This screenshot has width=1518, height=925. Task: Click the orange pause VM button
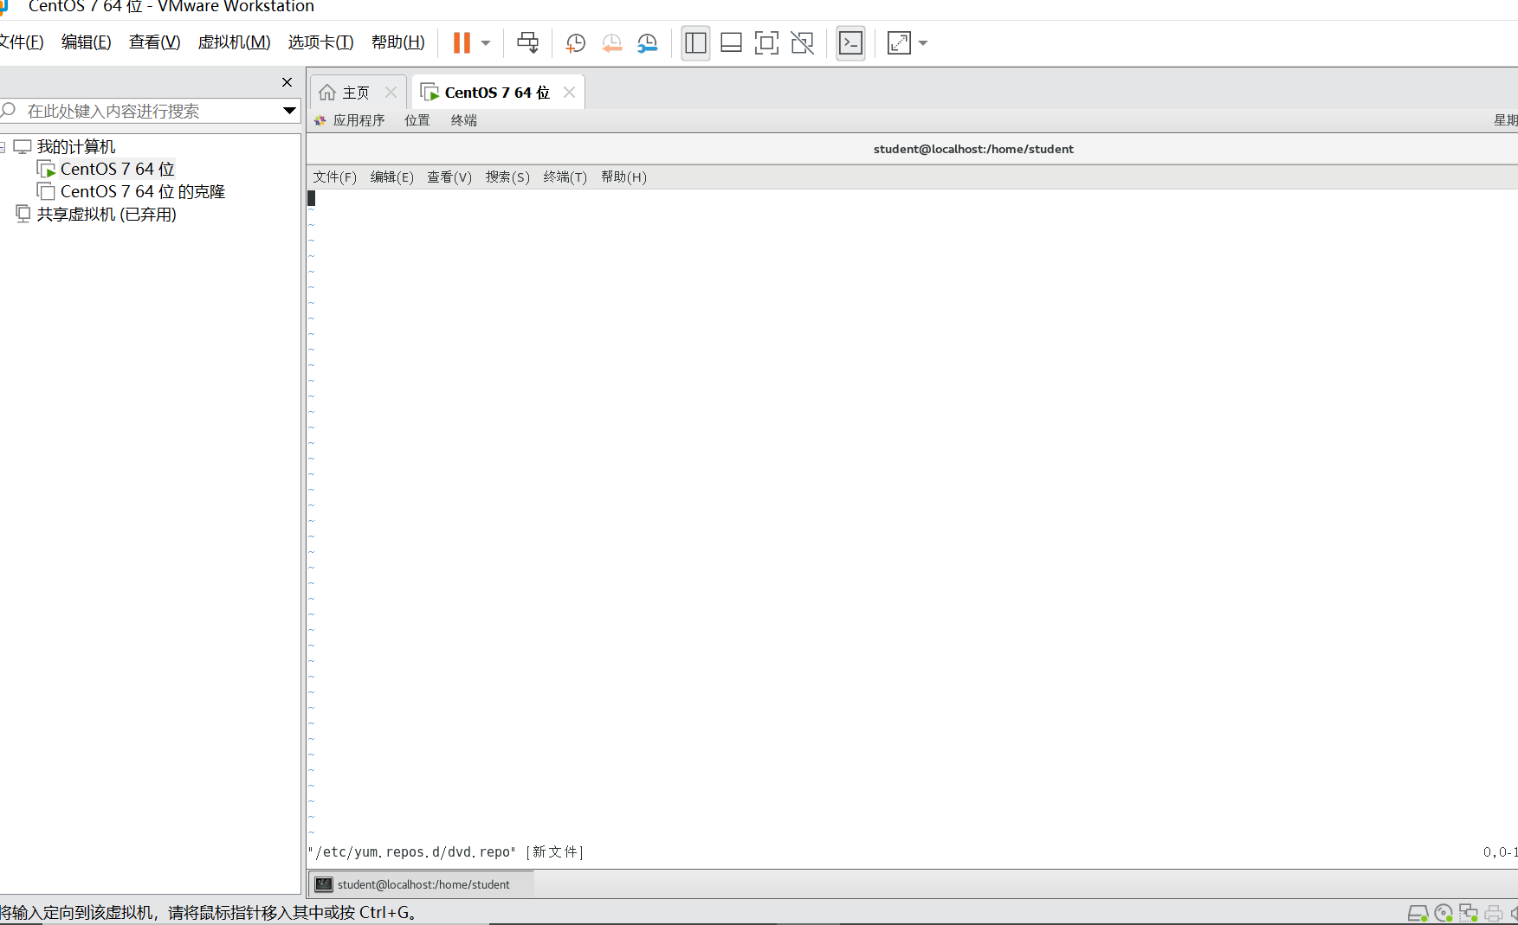coord(462,43)
